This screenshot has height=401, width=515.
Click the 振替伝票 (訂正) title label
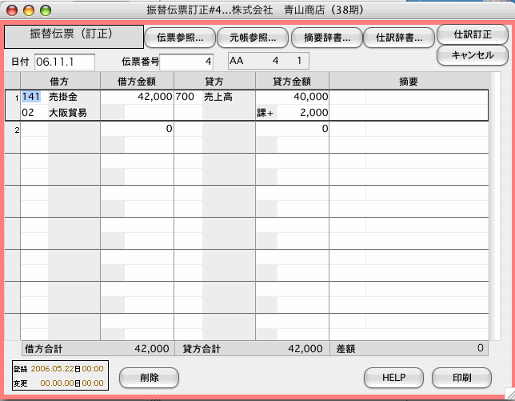(74, 37)
